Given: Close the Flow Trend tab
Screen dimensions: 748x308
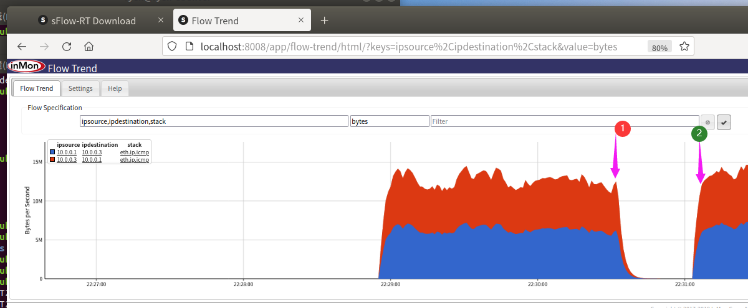Looking at the screenshot, I should 301,21.
